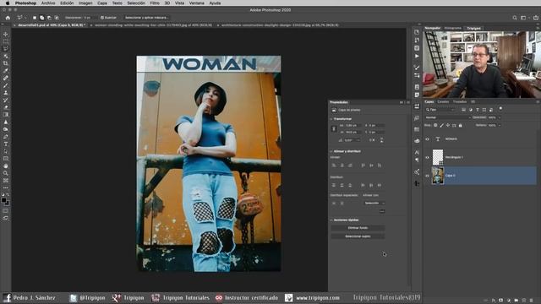Select the Rectangular Marquee tool
541x304 pixels.
tap(6, 41)
